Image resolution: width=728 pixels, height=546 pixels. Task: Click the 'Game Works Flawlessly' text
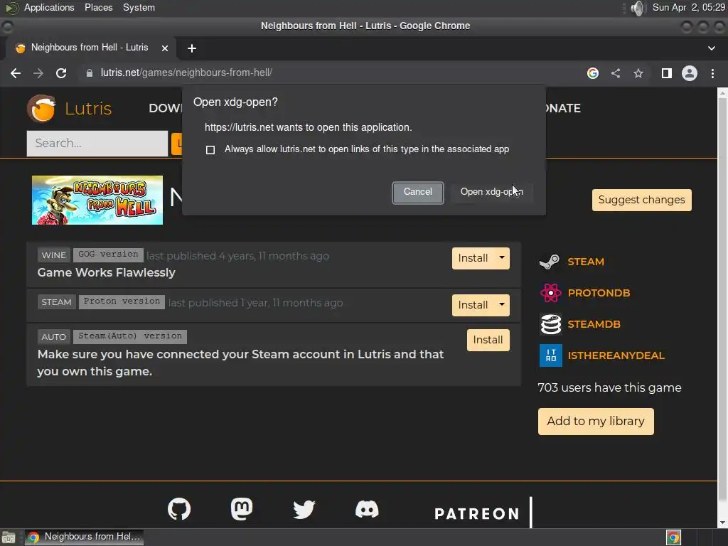pos(107,273)
